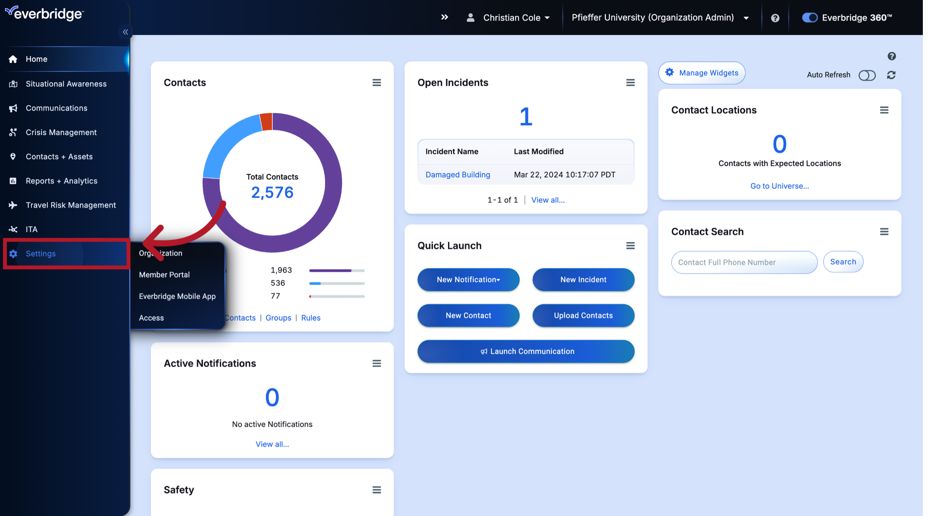This screenshot has height=516, width=931.
Task: Click the Communications megaphone icon
Action: [x=13, y=108]
